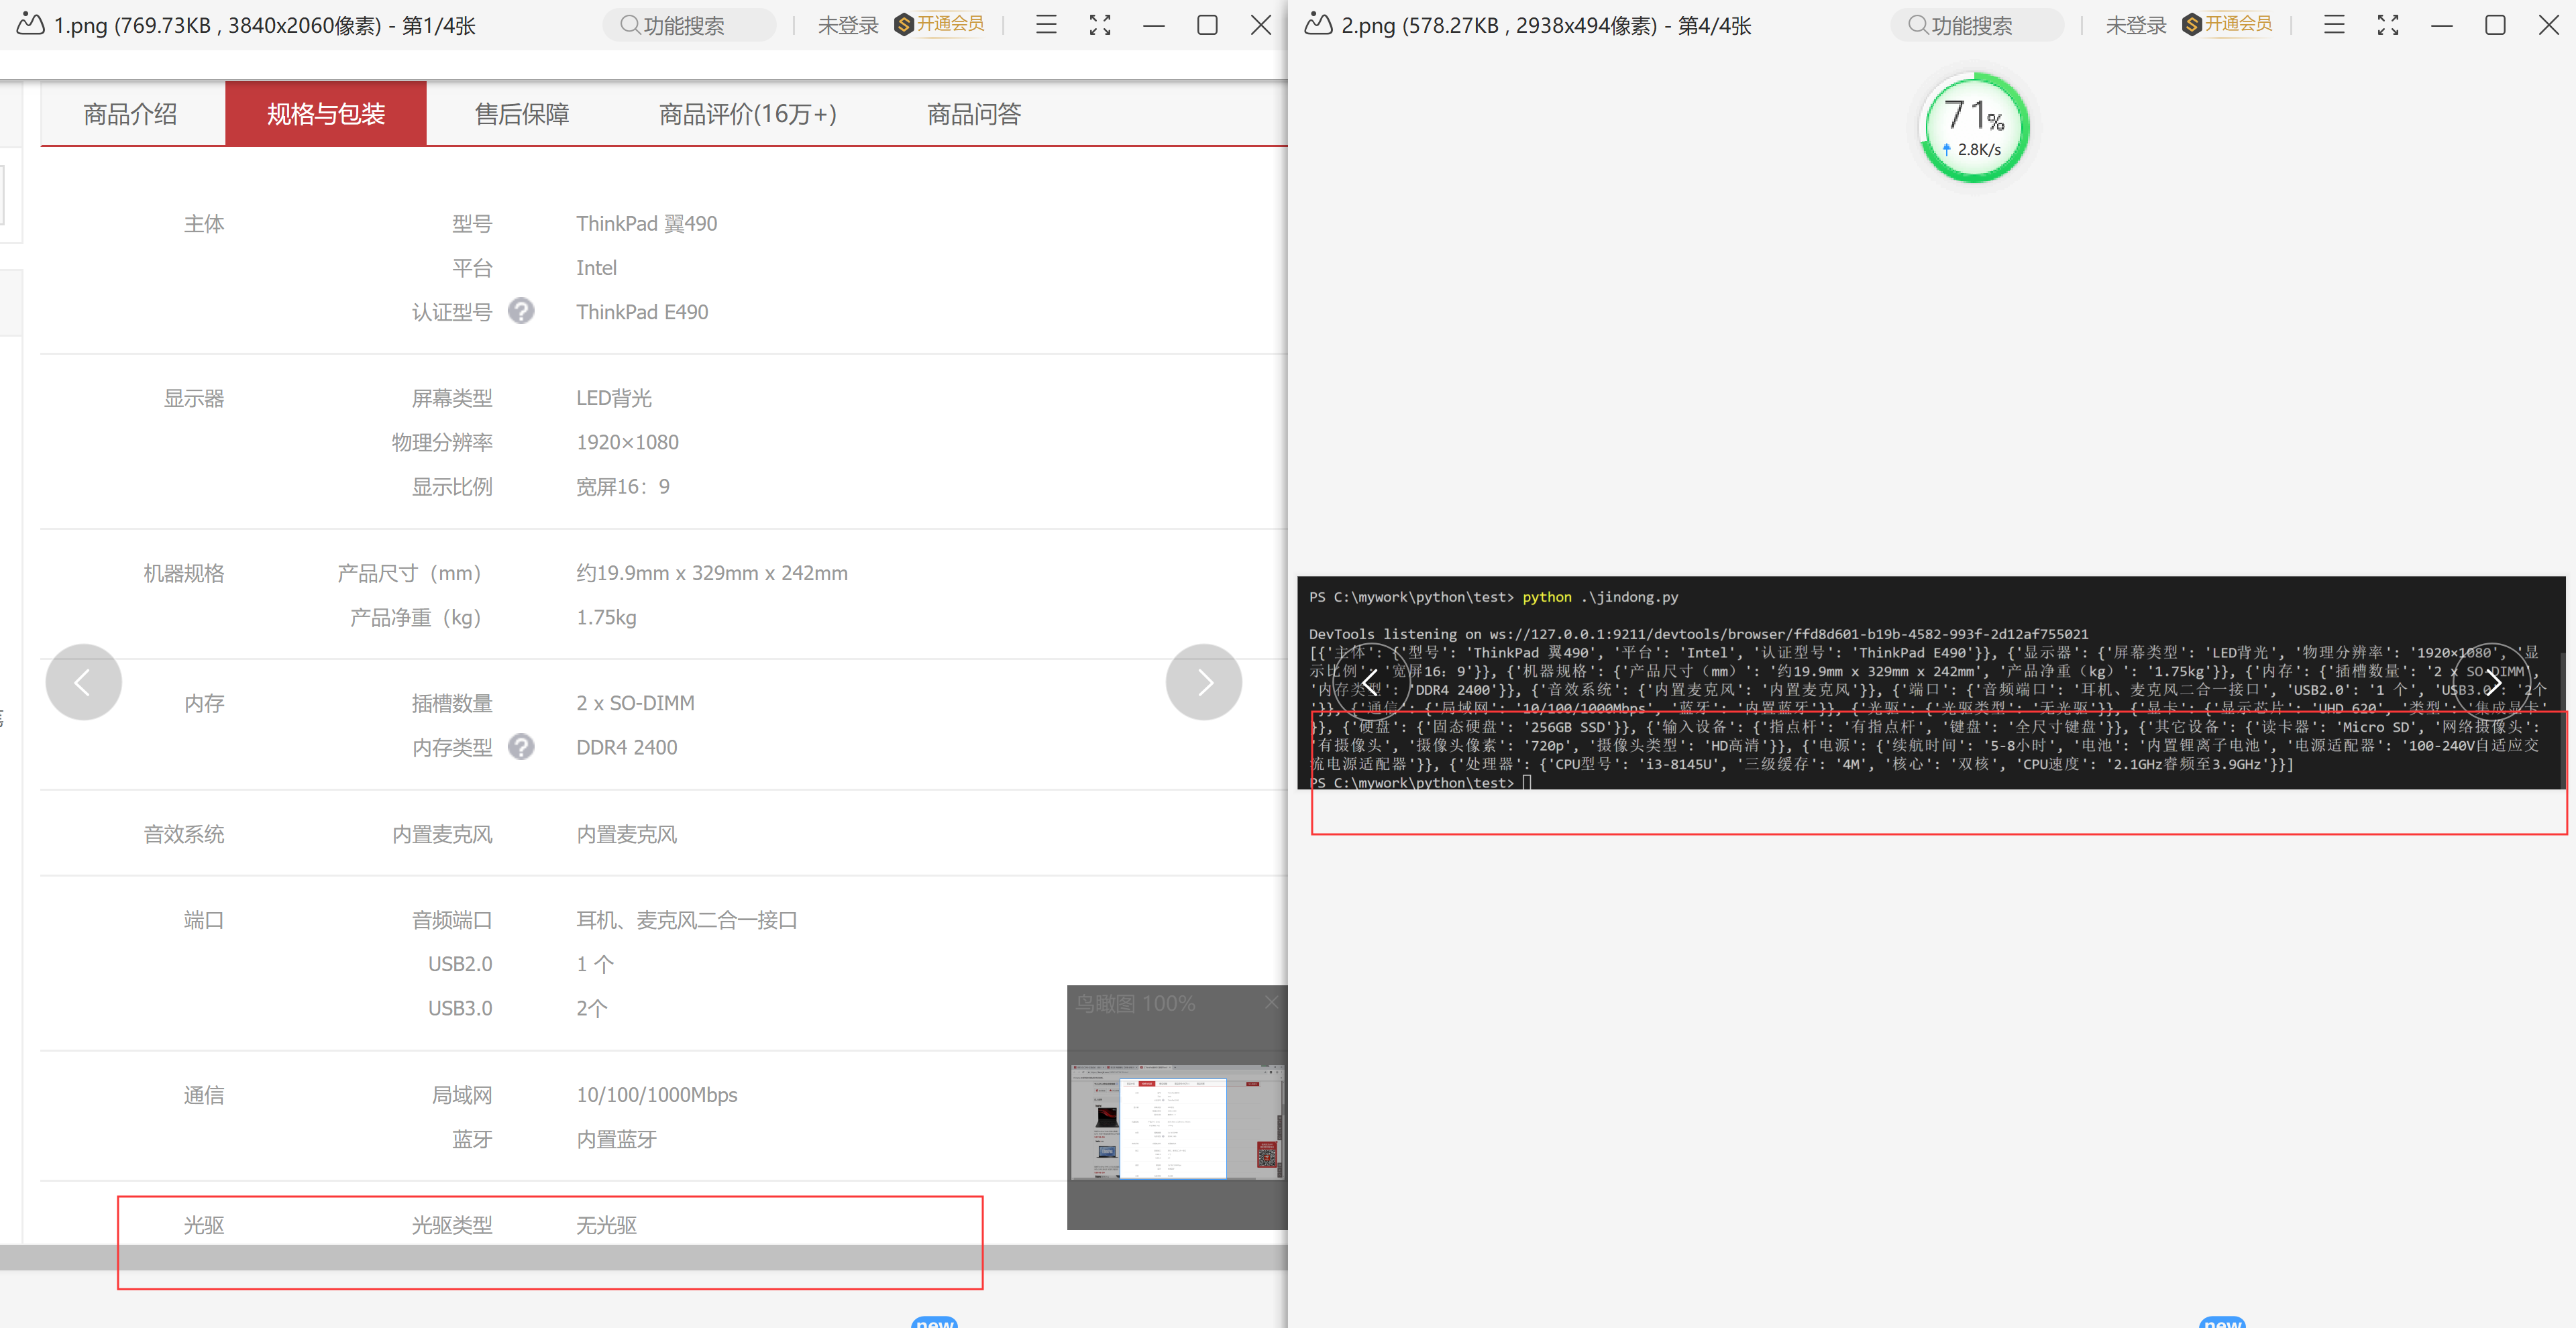The height and width of the screenshot is (1328, 2576).
Task: Click the help icon next to 认证型号
Action: coord(521,311)
